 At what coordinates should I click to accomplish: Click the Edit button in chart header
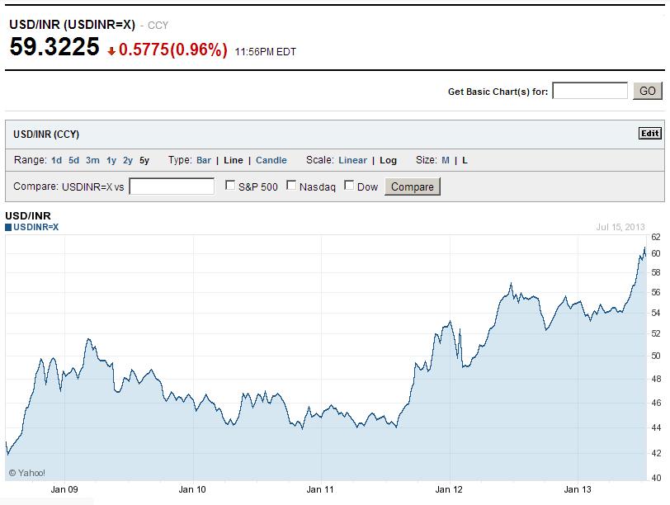point(649,134)
